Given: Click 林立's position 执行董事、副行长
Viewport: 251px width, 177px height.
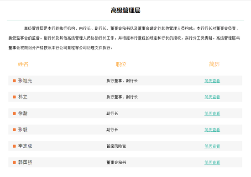Looking at the screenshot, I should coord(122,97).
